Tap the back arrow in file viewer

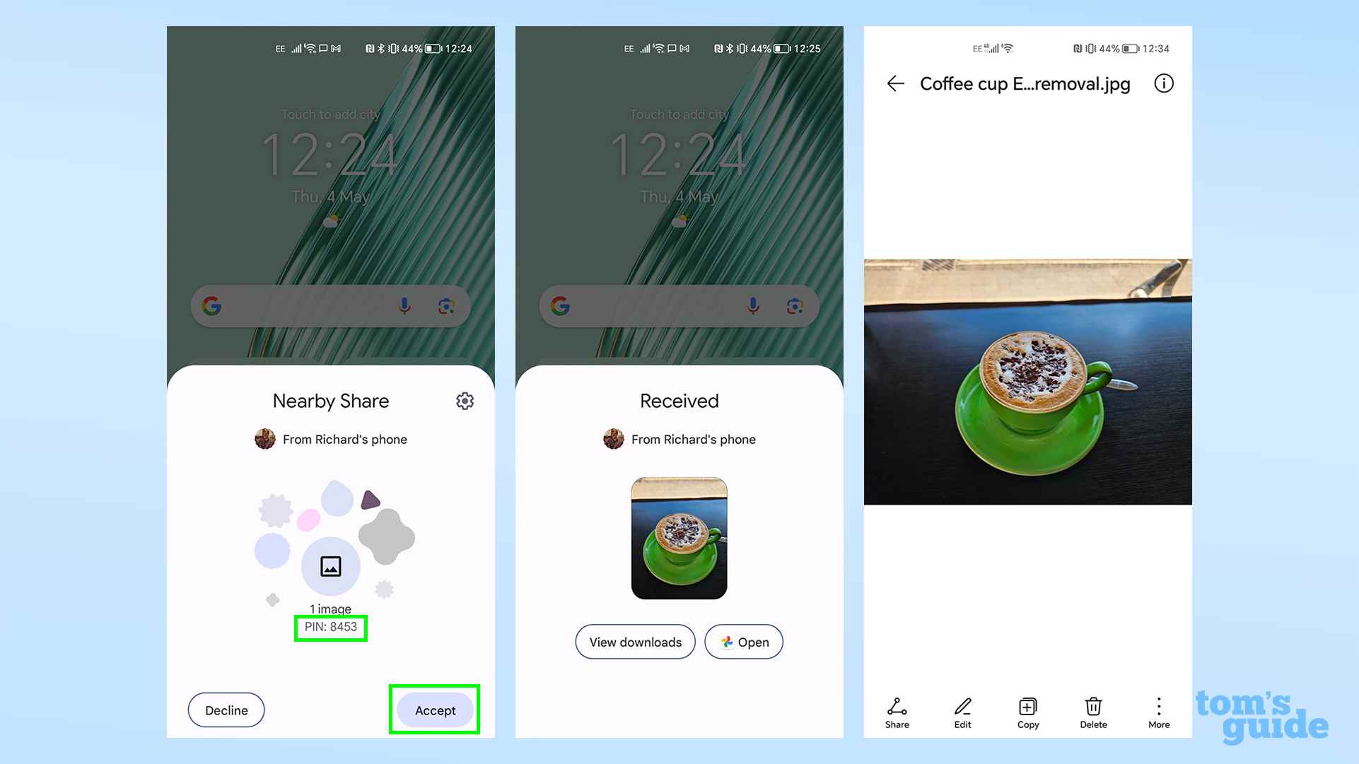tap(895, 83)
